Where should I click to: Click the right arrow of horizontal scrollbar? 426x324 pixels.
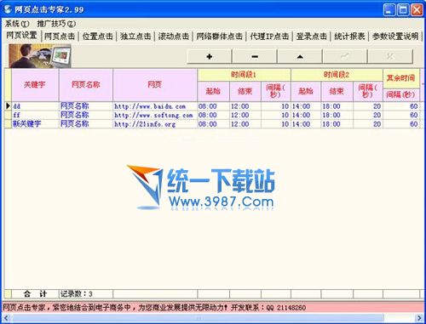click(419, 318)
